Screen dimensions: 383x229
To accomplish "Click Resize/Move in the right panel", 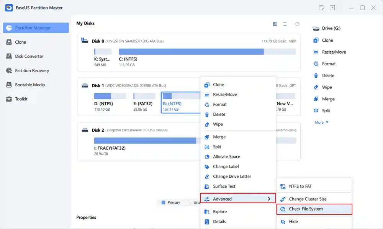I will (x=333, y=52).
